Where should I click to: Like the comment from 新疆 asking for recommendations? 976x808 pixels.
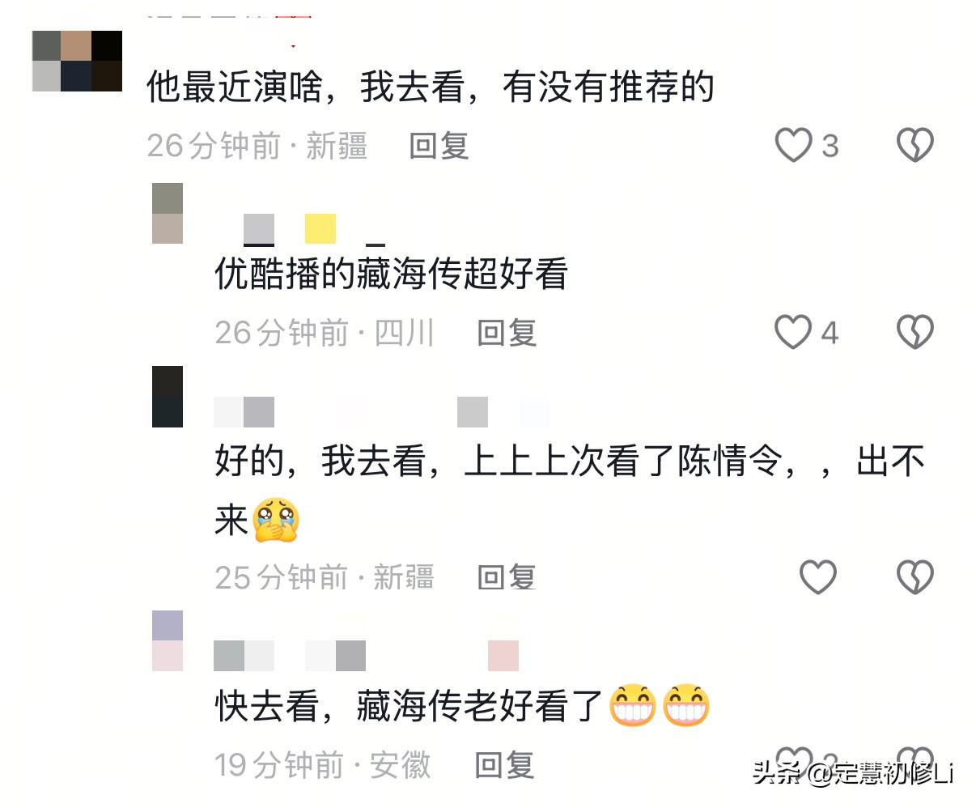[793, 146]
